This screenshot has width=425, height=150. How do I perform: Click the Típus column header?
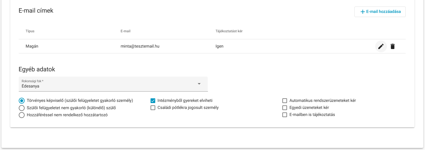click(30, 31)
